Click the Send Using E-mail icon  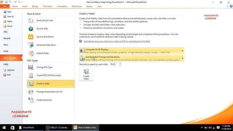[x=31, y=20]
